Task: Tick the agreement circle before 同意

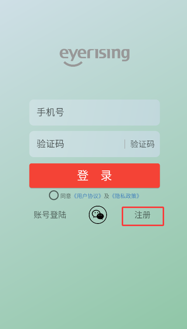Action: click(54, 195)
